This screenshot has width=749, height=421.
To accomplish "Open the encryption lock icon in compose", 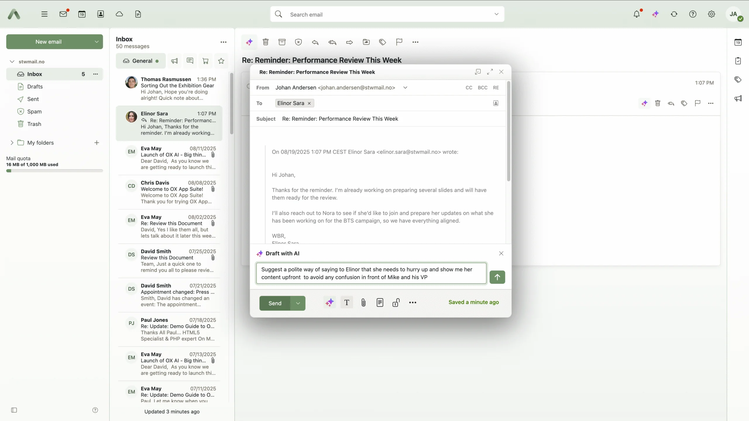I will coord(396,303).
